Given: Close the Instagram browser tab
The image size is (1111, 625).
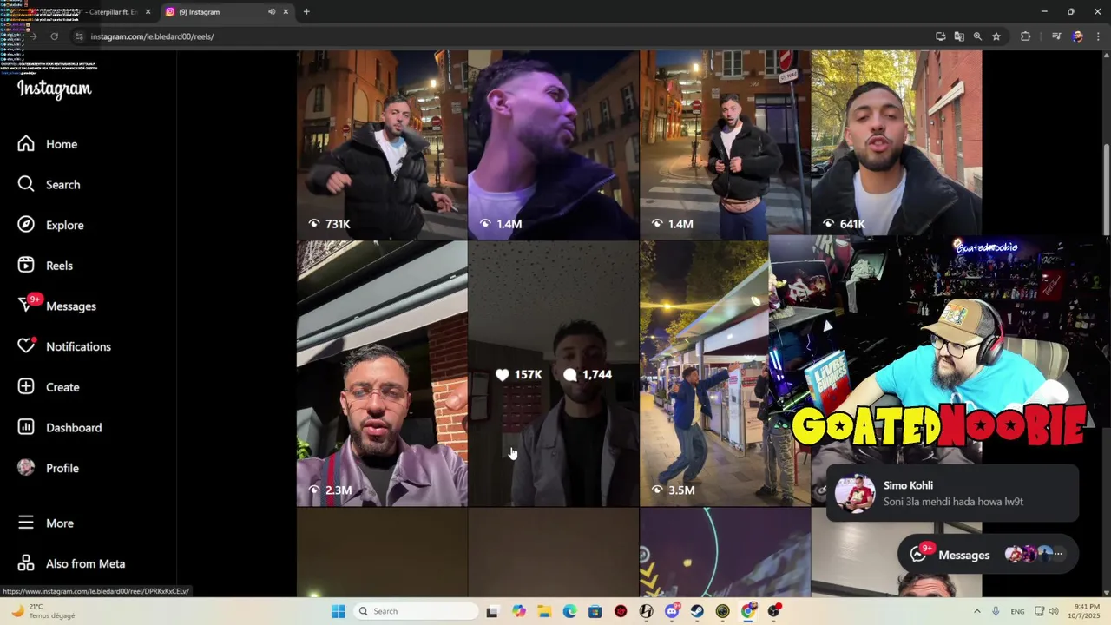Looking at the screenshot, I should point(286,12).
